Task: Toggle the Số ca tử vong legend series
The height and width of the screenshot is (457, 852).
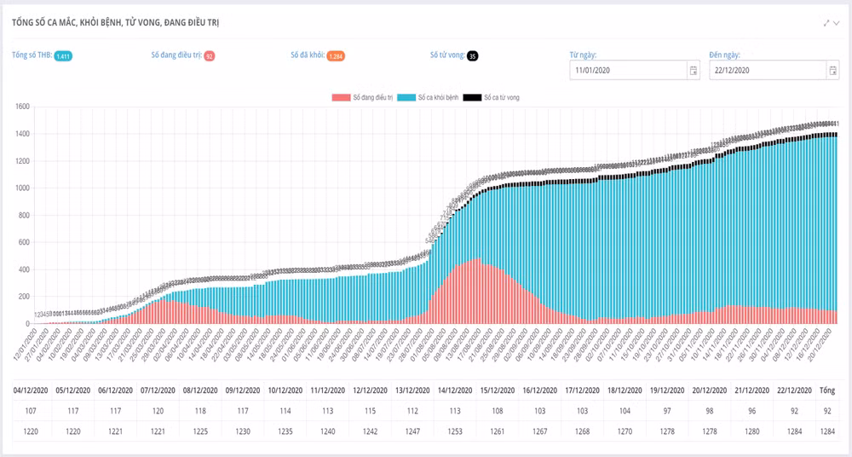Action: pyautogui.click(x=492, y=97)
